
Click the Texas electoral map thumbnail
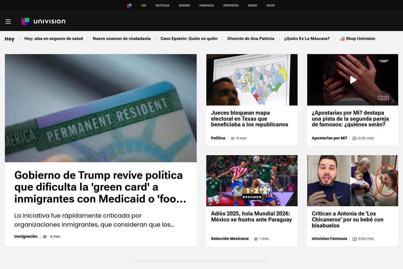point(252,80)
